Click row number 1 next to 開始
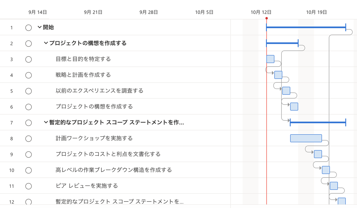 click(x=11, y=27)
